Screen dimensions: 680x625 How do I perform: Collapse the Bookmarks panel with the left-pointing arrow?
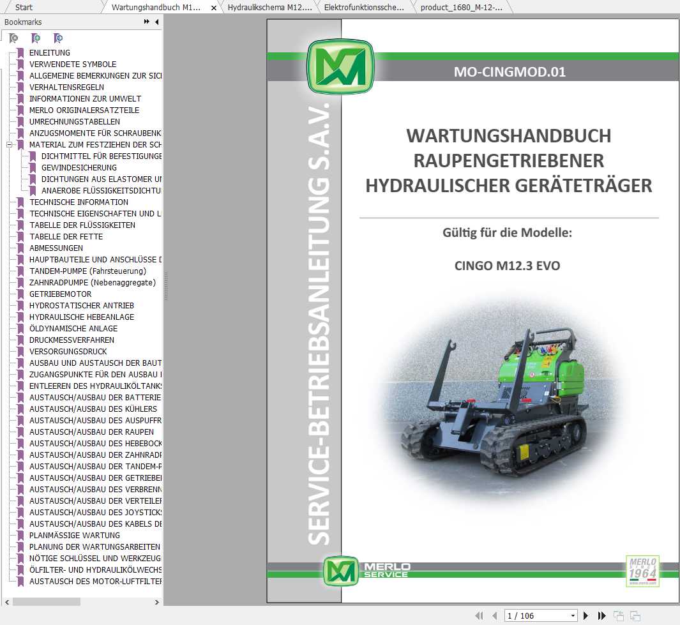[156, 22]
